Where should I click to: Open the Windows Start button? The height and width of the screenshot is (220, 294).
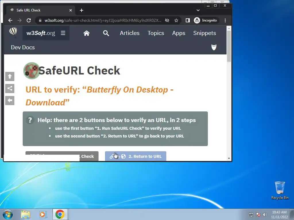click(8, 214)
